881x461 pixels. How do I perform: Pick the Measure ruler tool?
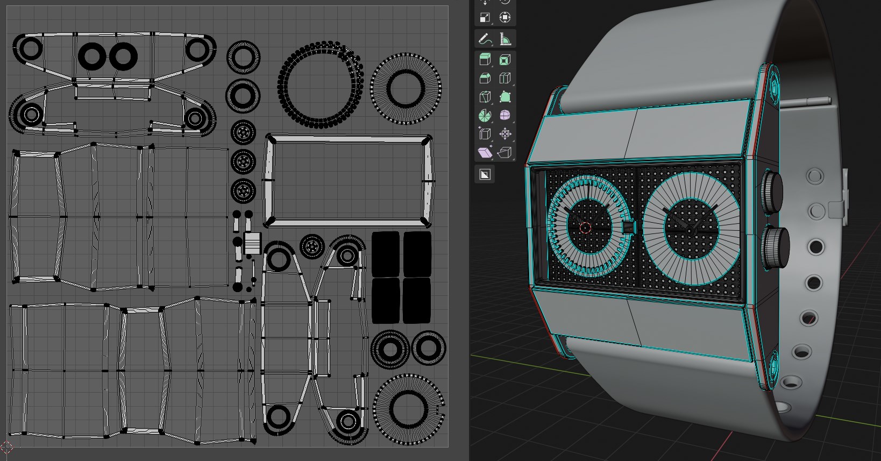coord(505,39)
